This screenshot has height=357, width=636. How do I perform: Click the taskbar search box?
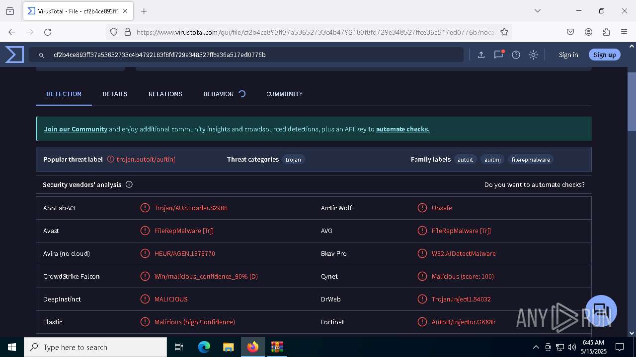[x=95, y=347]
